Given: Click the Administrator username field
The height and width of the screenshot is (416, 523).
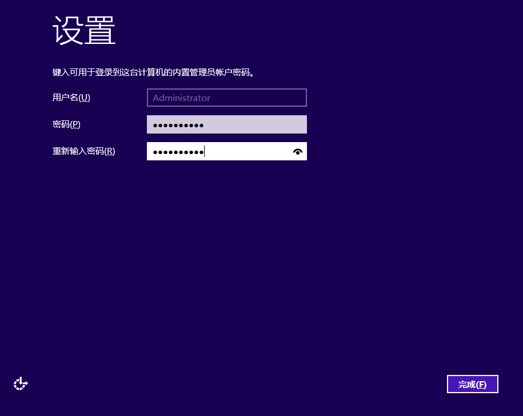Looking at the screenshot, I should pyautogui.click(x=227, y=98).
